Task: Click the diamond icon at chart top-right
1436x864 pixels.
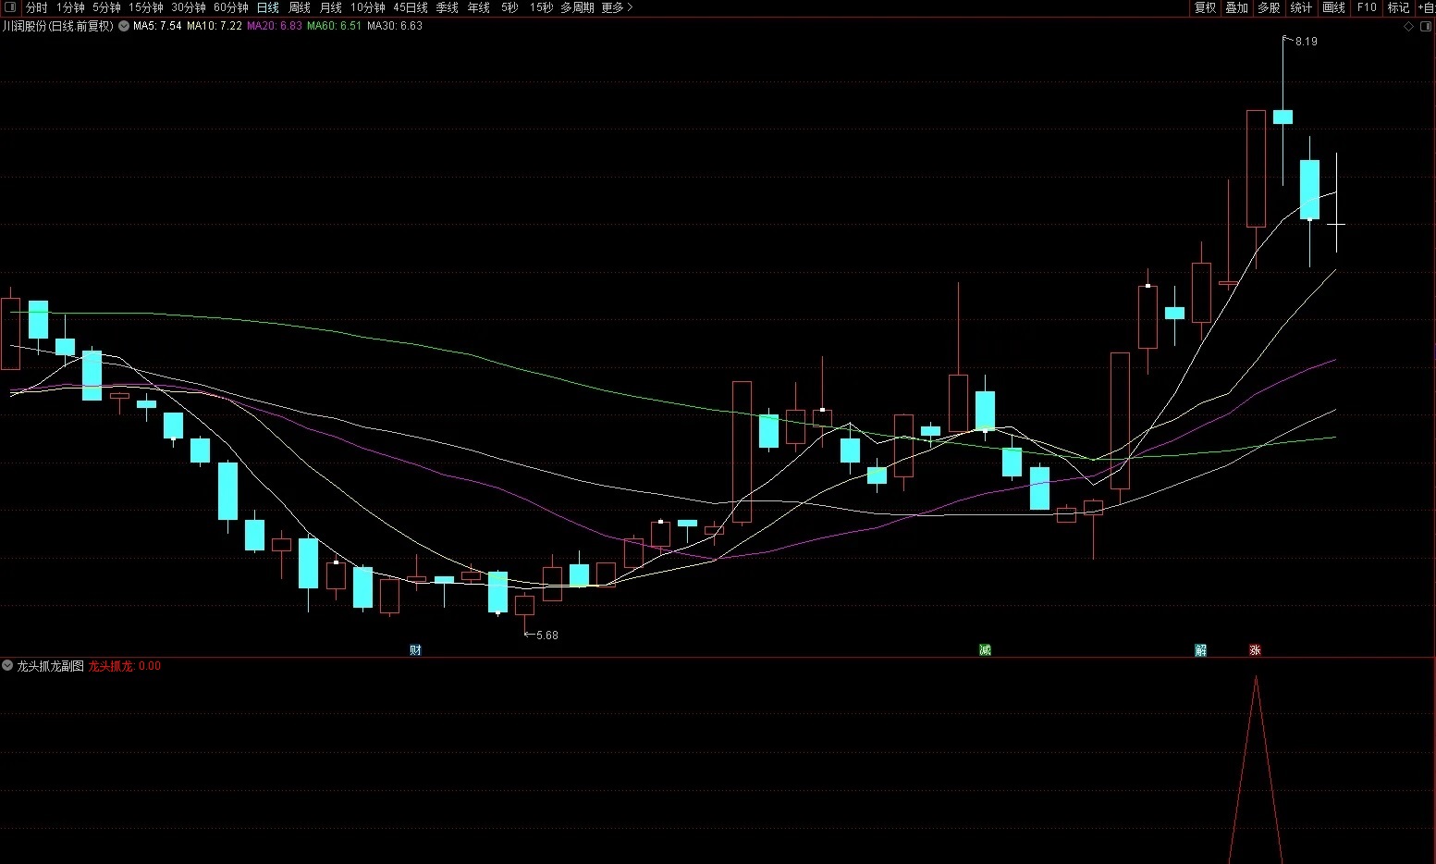Action: tap(1409, 26)
